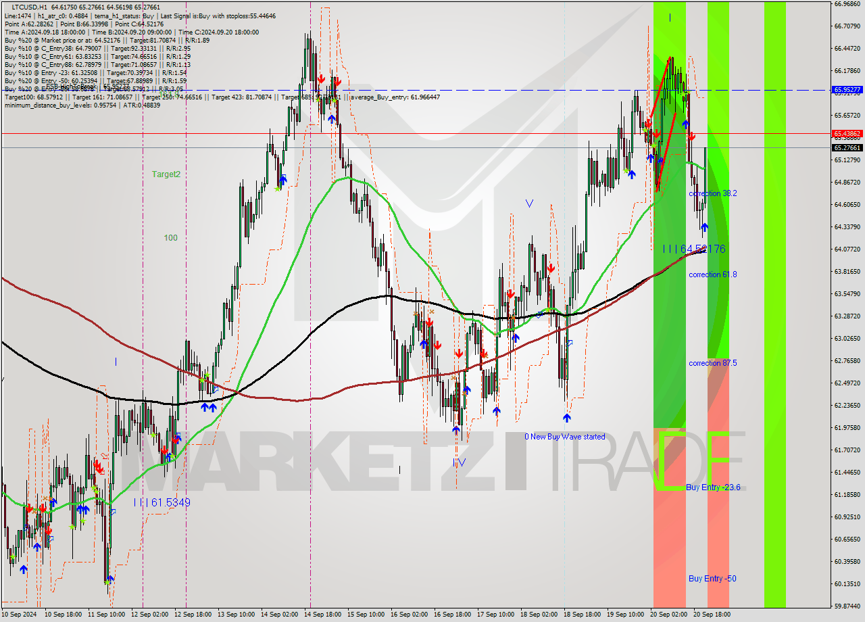
Task: Click the blue up arrow above '0 New Buy Wave started'
Action: pyautogui.click(x=566, y=418)
